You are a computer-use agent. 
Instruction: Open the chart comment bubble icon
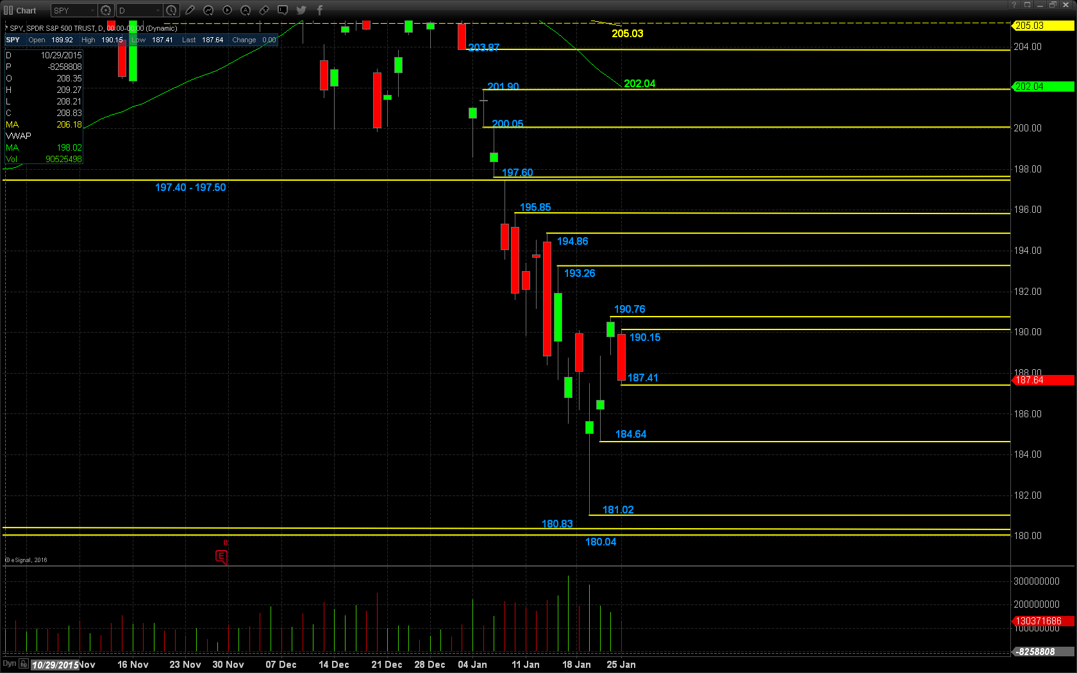(283, 10)
